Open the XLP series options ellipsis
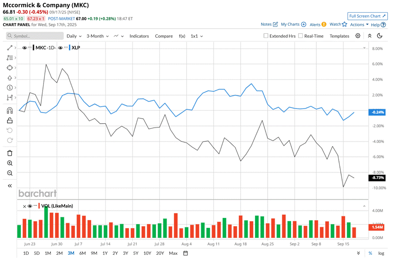393x260 pixels. pyautogui.click(x=66, y=47)
